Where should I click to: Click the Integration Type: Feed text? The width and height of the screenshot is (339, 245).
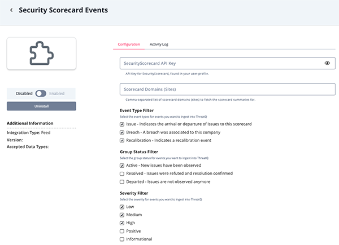(29, 133)
